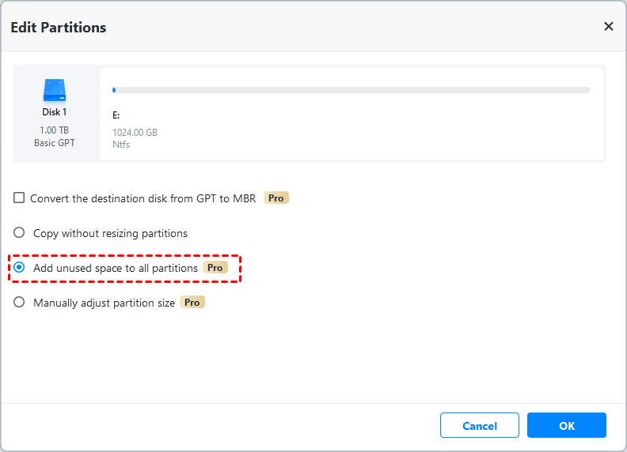Click the blue Disk 1 drive icon
Viewport: 627px width, 452px height.
coord(55,90)
